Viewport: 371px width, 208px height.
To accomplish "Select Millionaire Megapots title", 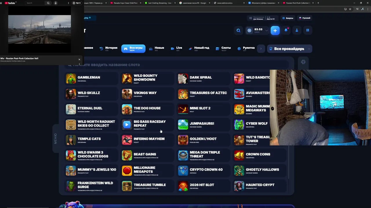I will coord(144,170).
